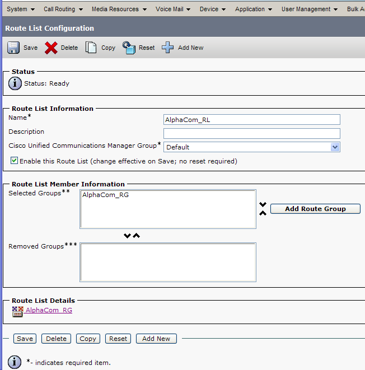
Task: Open the Cisco Unified Communications Manager Group dropdown
Action: [x=335, y=147]
